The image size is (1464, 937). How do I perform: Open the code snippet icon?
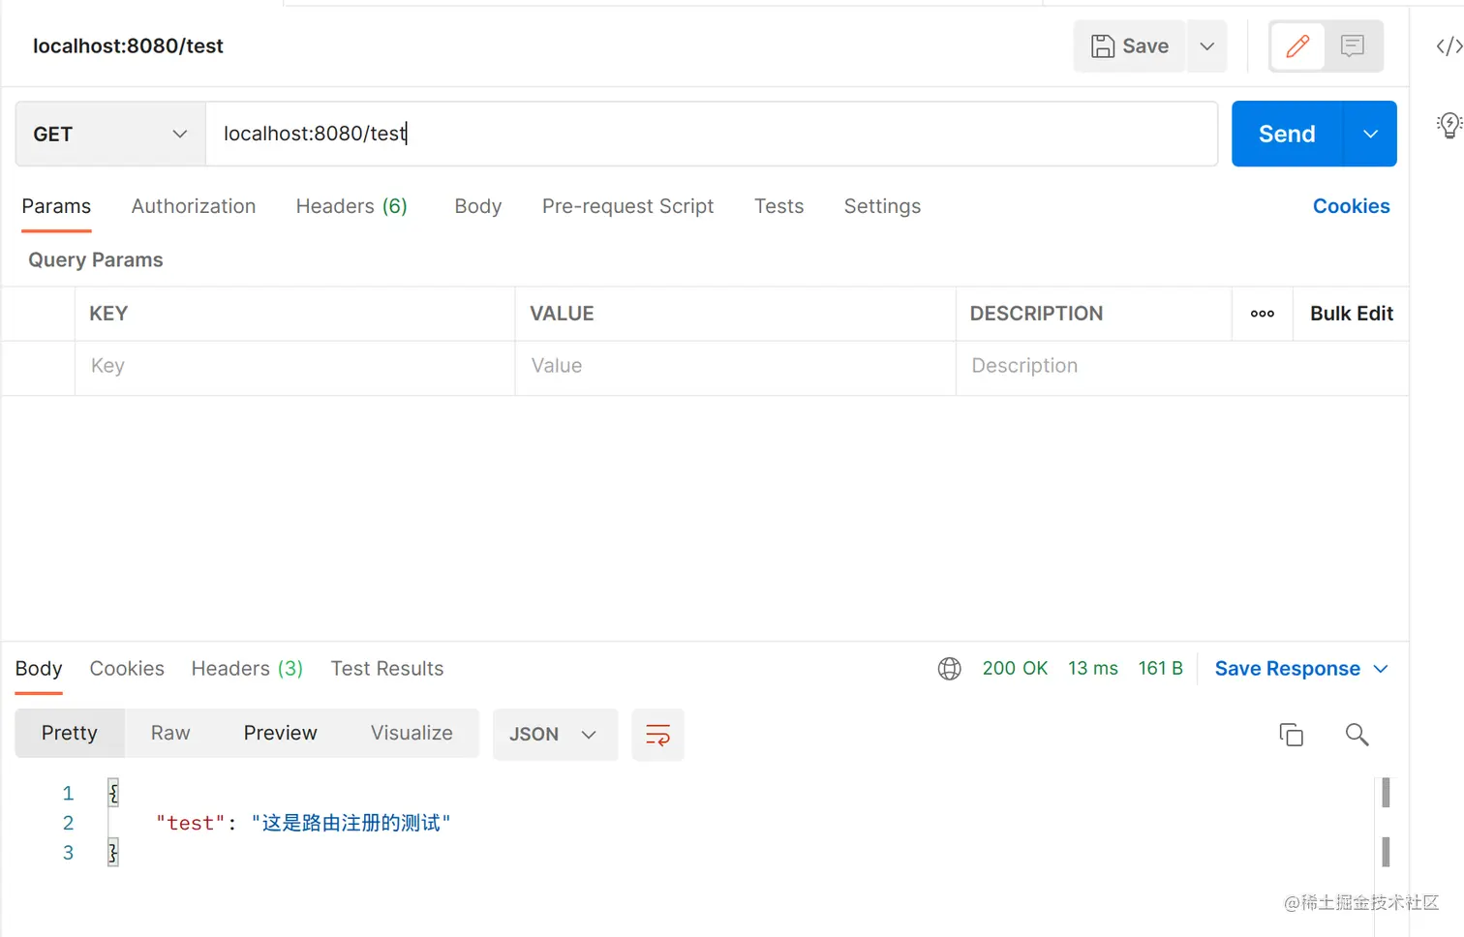pos(1449,46)
